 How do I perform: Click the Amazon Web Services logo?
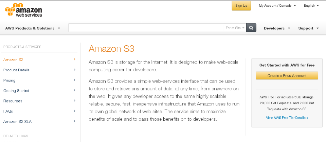tap(23, 10)
